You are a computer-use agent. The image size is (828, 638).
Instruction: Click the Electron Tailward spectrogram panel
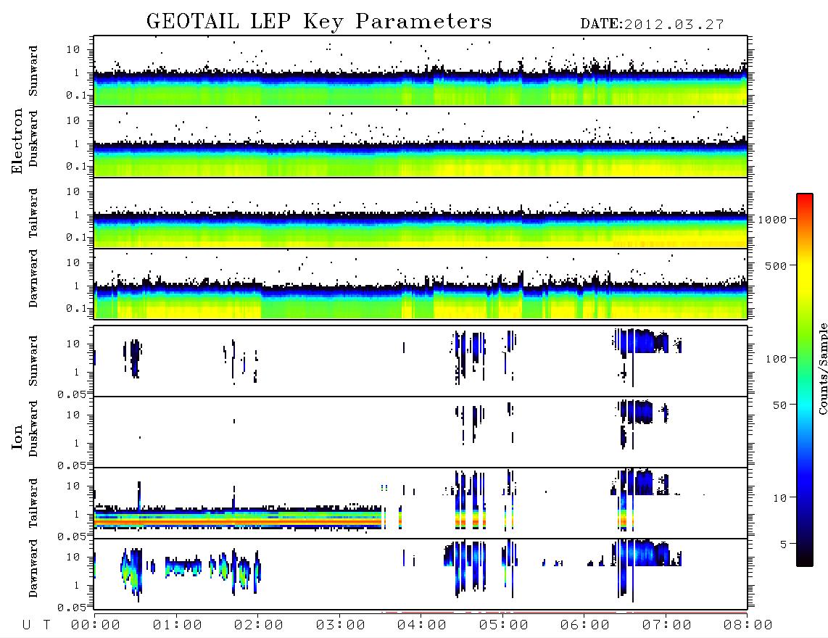pos(421,213)
